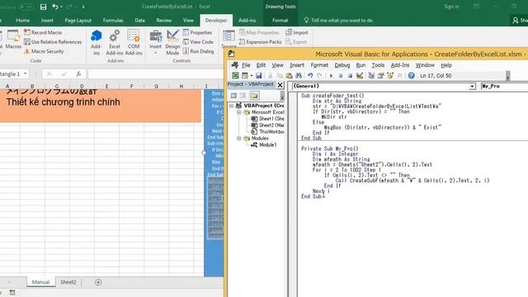Add new sheet with plus button
The height and width of the screenshot is (297, 528).
98,282
